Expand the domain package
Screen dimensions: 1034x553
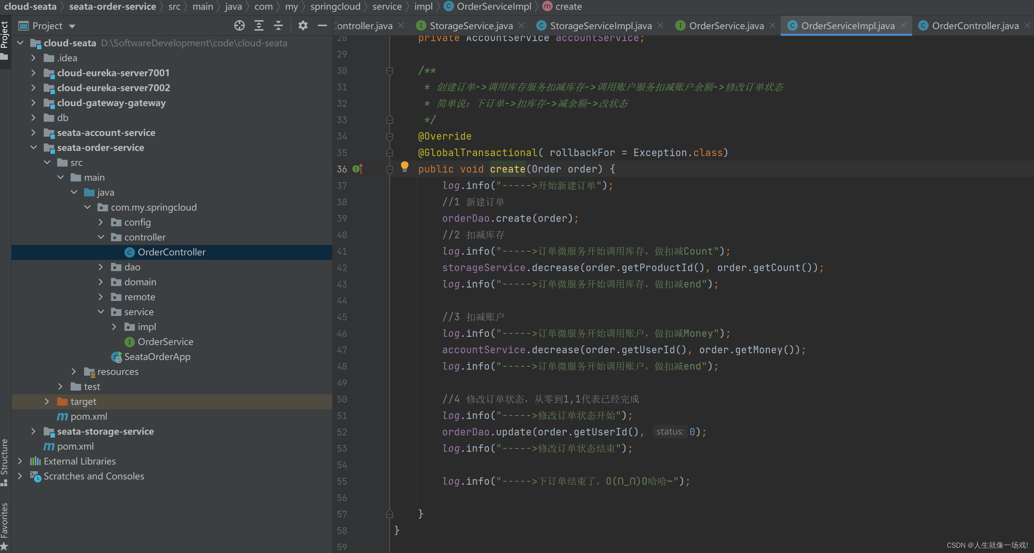[101, 282]
